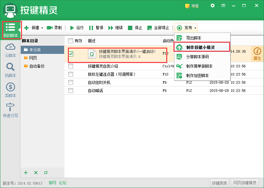Screen dimensions: 264x188
Task: Check the 自动定时关机 script checkbox
Action: pos(71,82)
